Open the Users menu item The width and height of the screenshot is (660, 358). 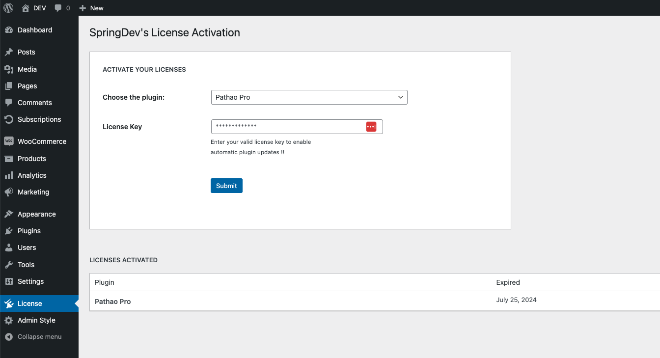(x=39, y=248)
